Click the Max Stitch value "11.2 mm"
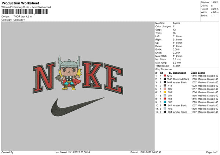 tap(177, 56)
